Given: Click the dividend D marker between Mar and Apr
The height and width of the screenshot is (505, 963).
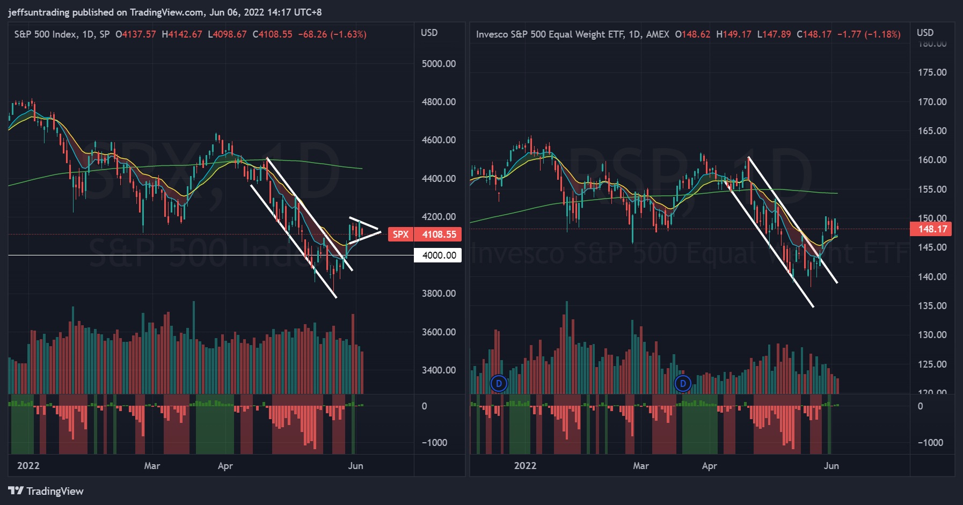Looking at the screenshot, I should click(683, 384).
